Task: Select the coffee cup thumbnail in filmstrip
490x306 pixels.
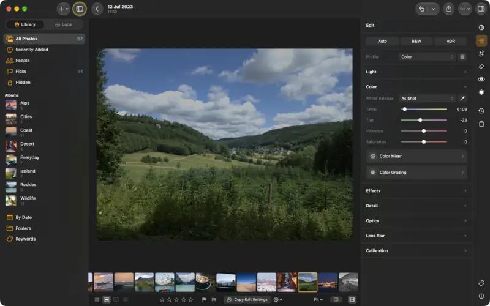Action: pyautogui.click(x=205, y=282)
